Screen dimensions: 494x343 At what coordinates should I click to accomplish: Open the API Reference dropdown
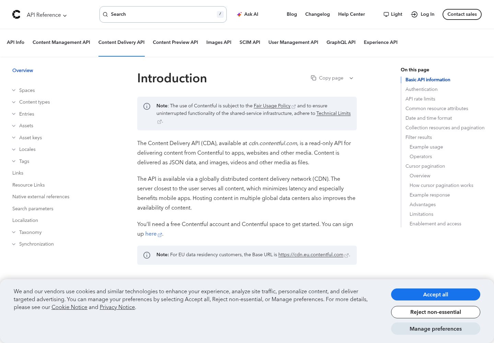pyautogui.click(x=47, y=15)
